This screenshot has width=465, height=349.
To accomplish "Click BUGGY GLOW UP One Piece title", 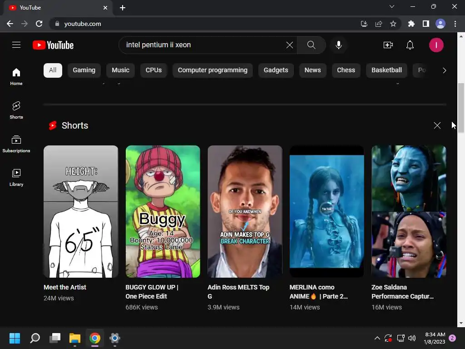I will coord(152,292).
